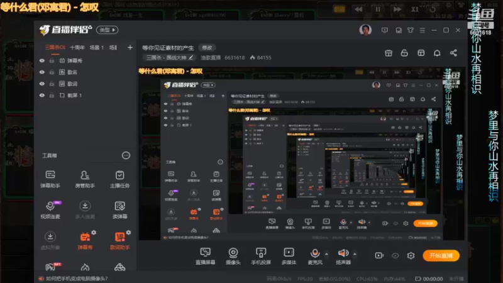Add a new scene with plus button
Screen dimensions: 503x283
pos(130,48)
